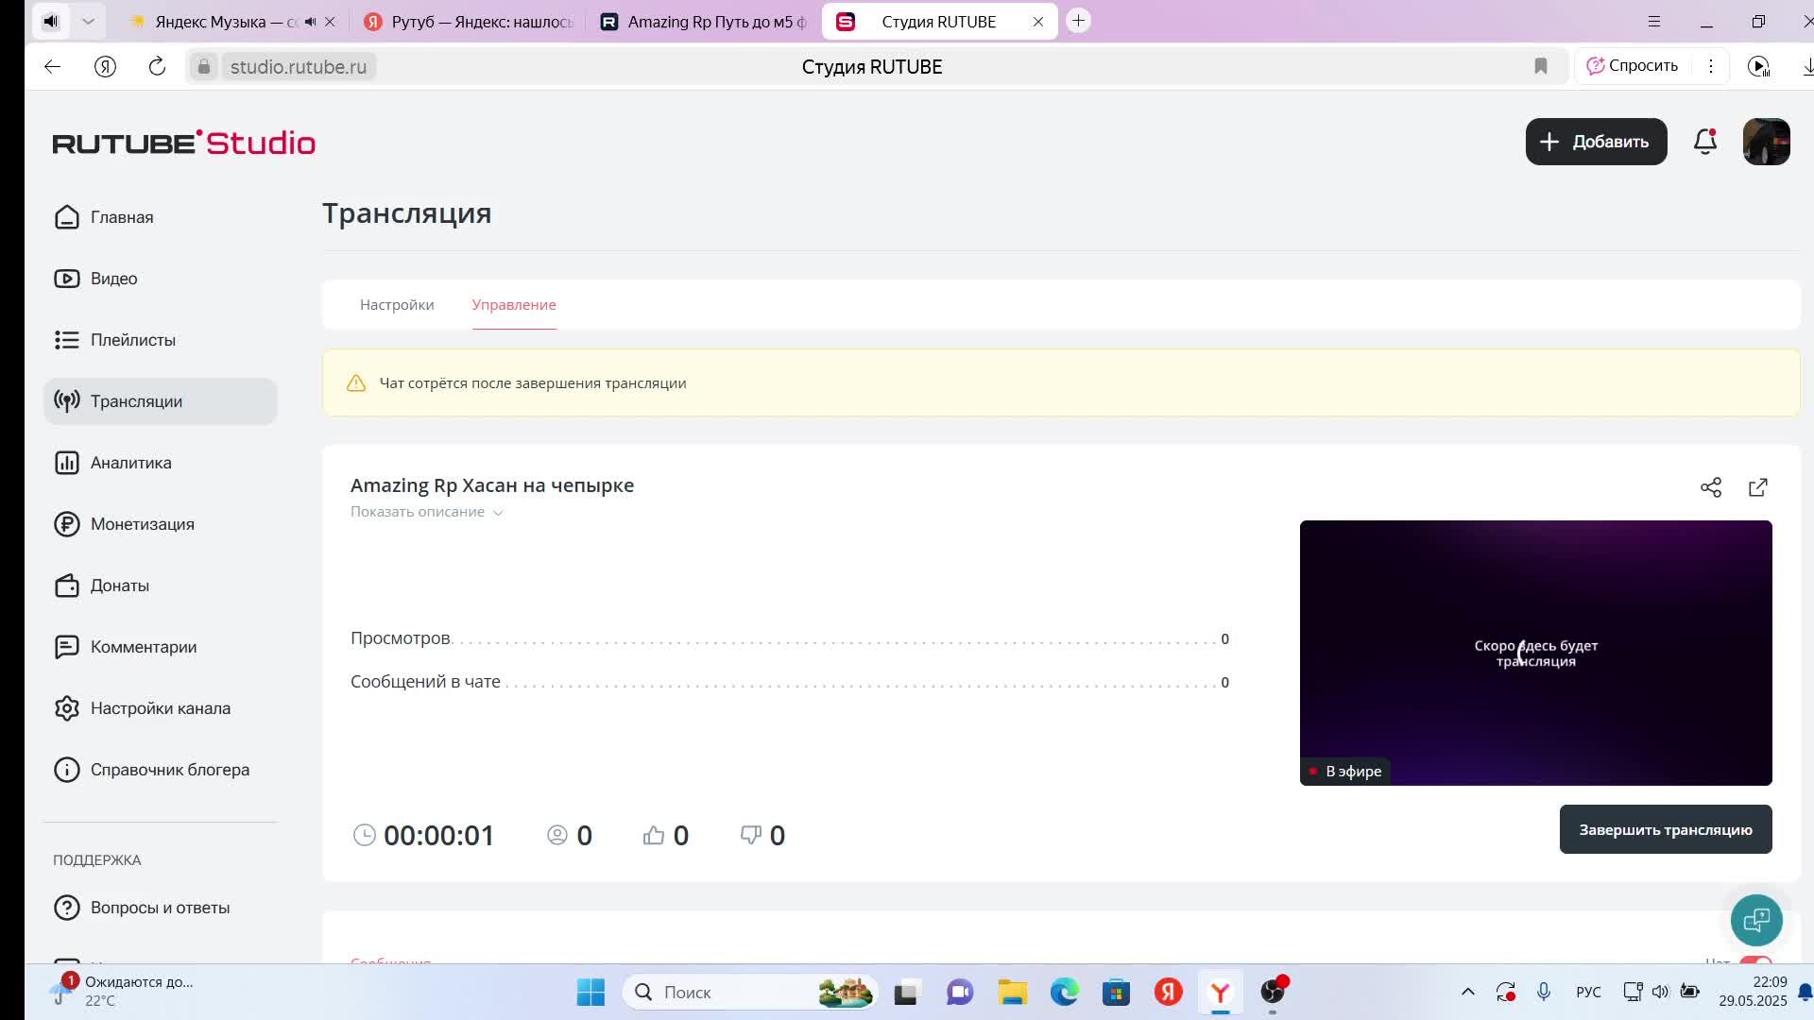1814x1020 pixels.
Task: Reload the page with refresh icon
Action: tap(157, 66)
